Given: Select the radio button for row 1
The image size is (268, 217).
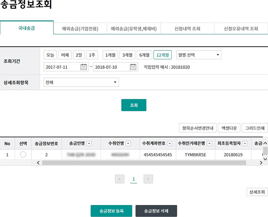Looking at the screenshot, I should tap(23, 155).
